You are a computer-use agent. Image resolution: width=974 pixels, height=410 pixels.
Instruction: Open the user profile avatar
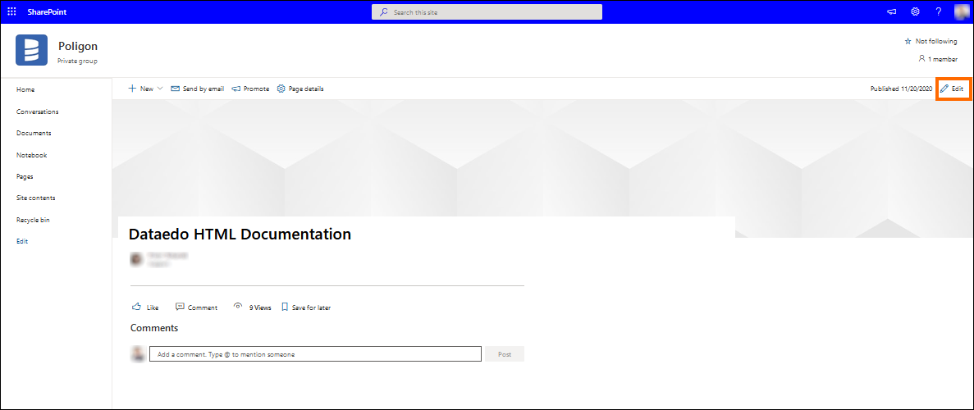coord(962,11)
